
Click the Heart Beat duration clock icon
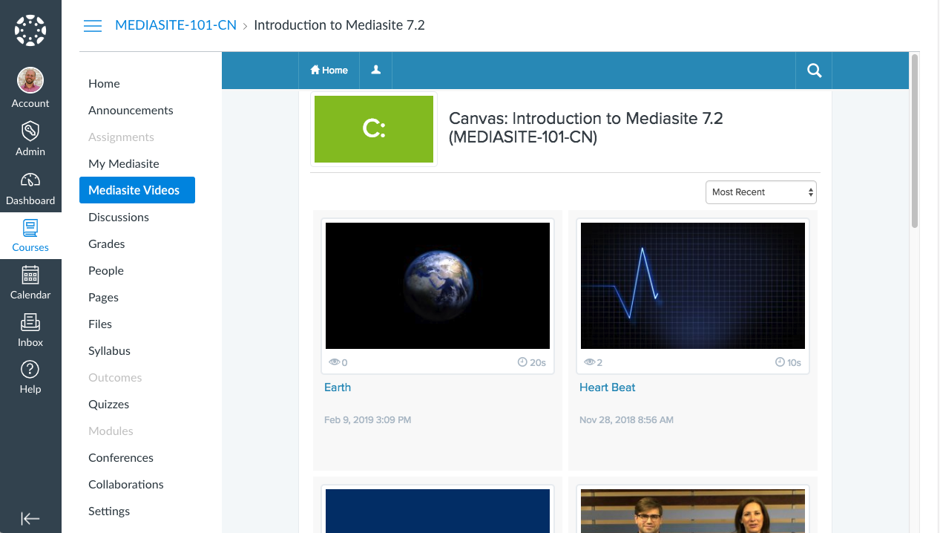point(780,362)
